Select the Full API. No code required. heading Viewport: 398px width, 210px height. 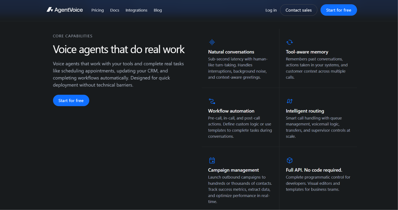[314, 170]
